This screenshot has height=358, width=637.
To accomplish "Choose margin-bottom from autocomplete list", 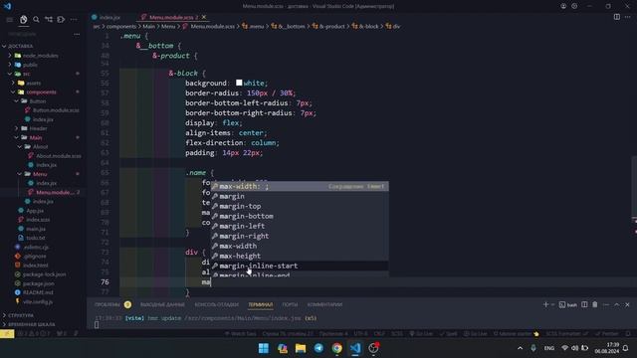I will pos(300,216).
